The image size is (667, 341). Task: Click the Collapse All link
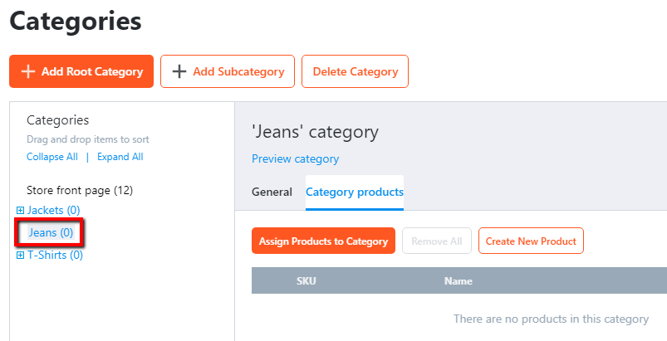[51, 157]
